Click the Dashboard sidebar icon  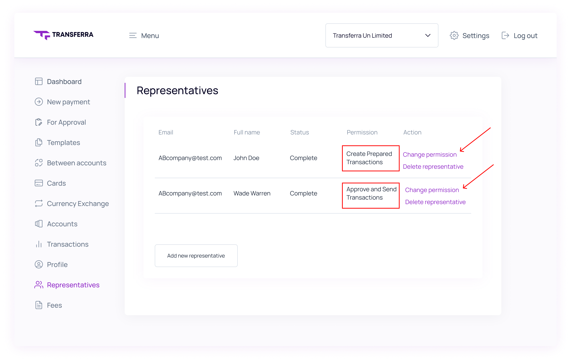(39, 82)
